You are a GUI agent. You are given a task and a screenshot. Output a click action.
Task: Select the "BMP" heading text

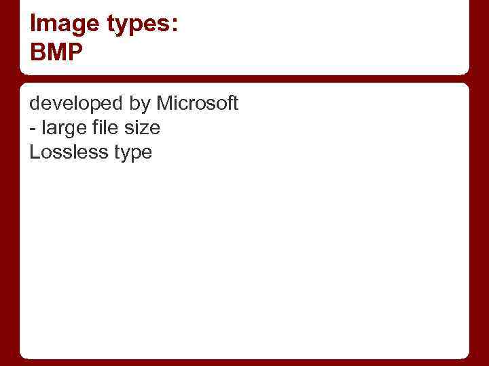[56, 52]
